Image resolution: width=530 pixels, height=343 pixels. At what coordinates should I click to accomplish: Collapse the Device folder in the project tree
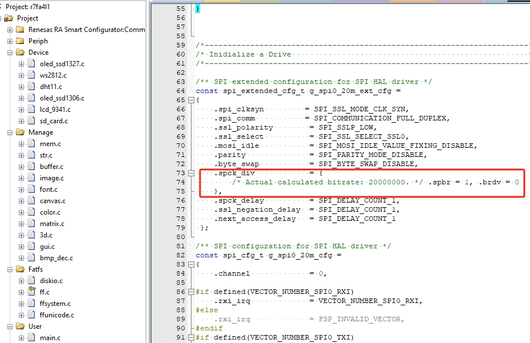click(x=10, y=53)
